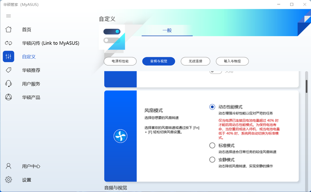This screenshot has height=192, width=311.
Task: Click the Home house icon
Action: (x=9, y=29)
